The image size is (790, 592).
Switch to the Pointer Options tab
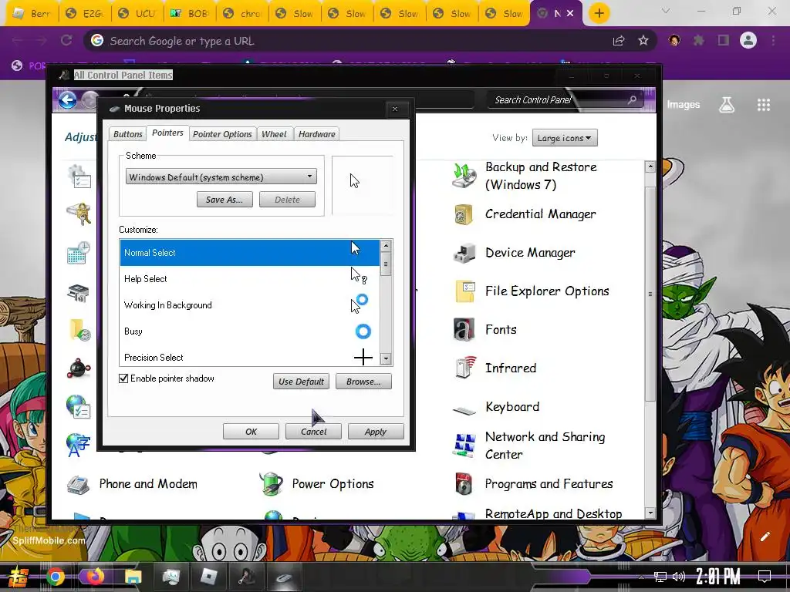222,134
